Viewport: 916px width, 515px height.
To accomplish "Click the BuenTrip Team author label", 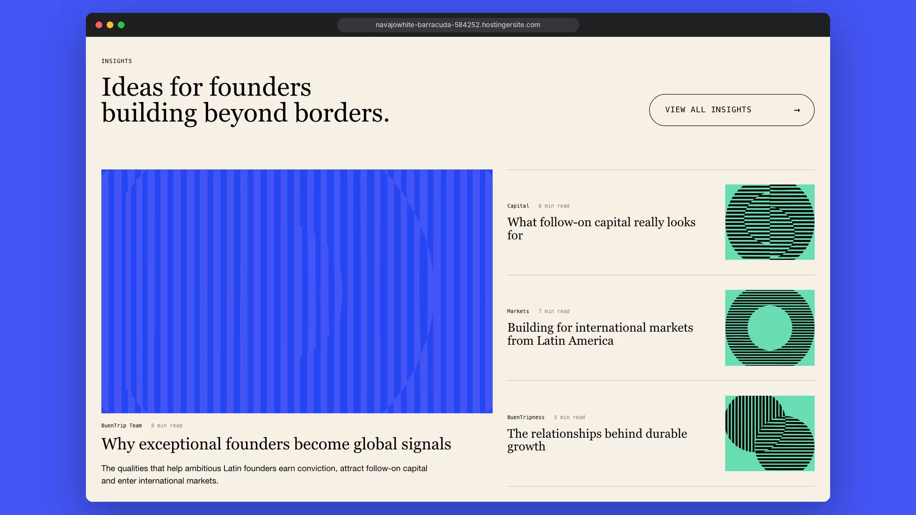I will point(122,426).
